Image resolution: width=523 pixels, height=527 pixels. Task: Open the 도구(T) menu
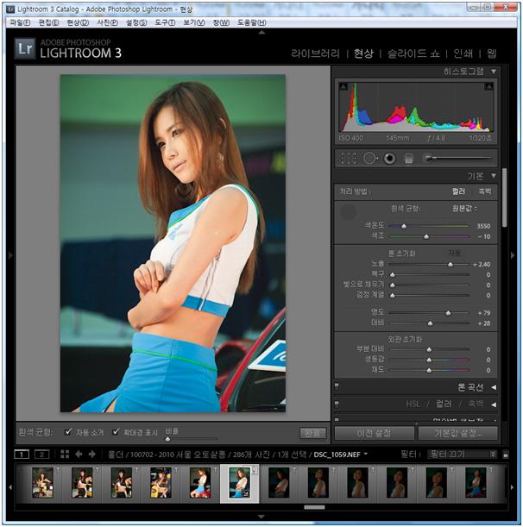pos(165,22)
